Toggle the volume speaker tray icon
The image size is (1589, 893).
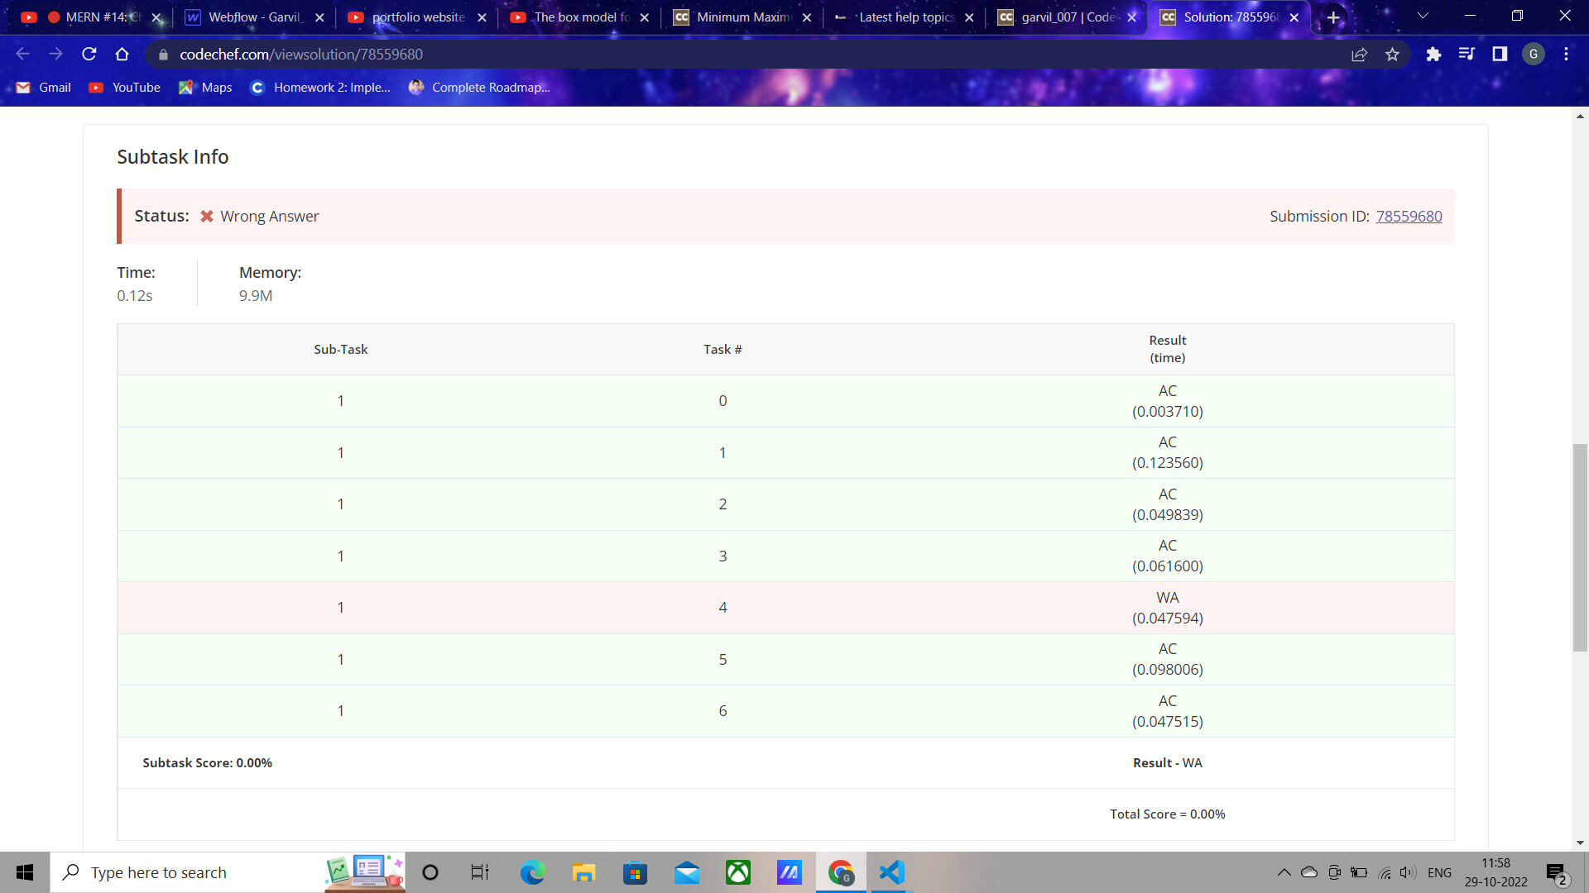(x=1408, y=872)
